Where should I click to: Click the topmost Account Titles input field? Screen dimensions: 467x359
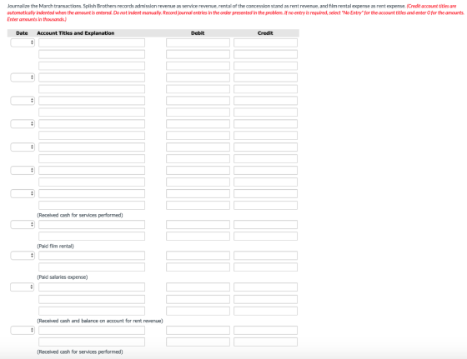pyautogui.click(x=92, y=42)
